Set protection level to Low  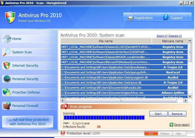[151, 133]
